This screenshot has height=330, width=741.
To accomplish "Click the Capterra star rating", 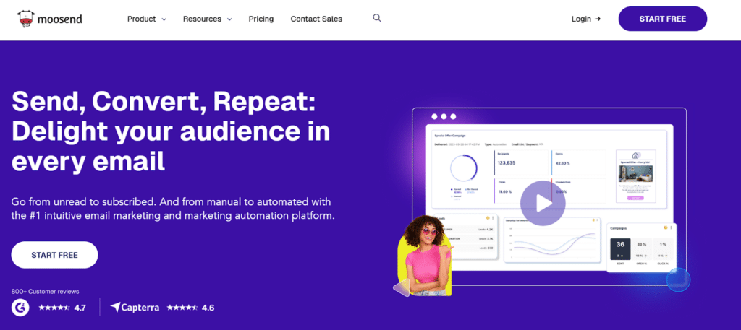I will click(x=182, y=308).
